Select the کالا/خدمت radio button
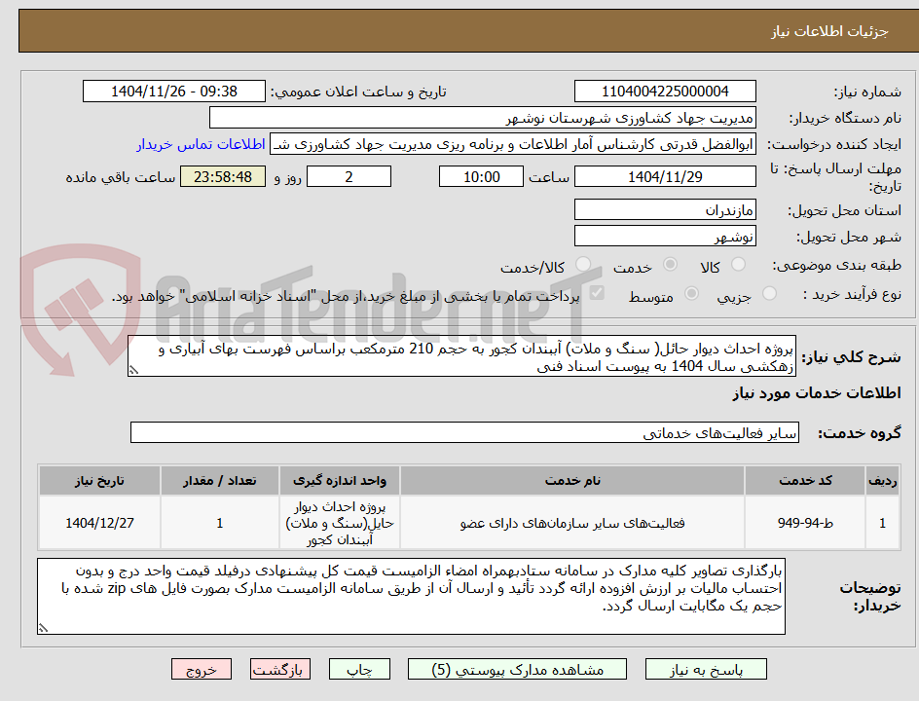919x701 pixels. (x=583, y=265)
